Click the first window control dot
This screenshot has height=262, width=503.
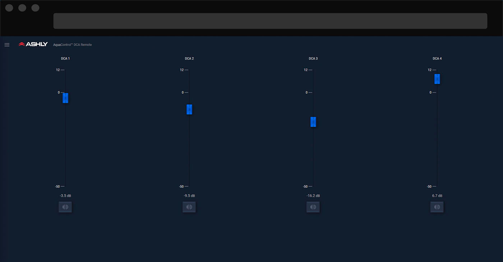(x=9, y=8)
